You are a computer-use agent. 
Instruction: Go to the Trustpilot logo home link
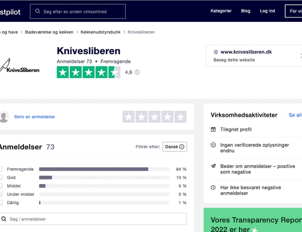10,12
